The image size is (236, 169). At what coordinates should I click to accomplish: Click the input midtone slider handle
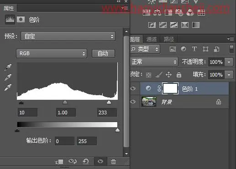(x=65, y=102)
